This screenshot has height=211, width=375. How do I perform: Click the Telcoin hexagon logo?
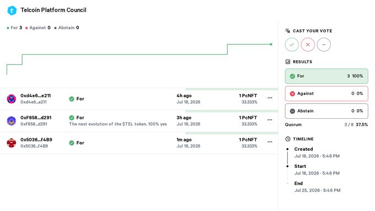coord(12,10)
